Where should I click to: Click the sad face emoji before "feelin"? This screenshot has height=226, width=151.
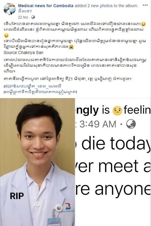coord(117,110)
